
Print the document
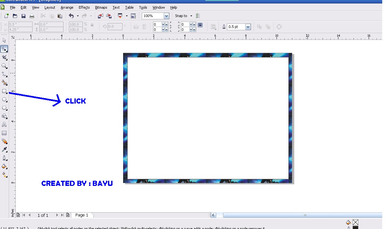(32, 16)
